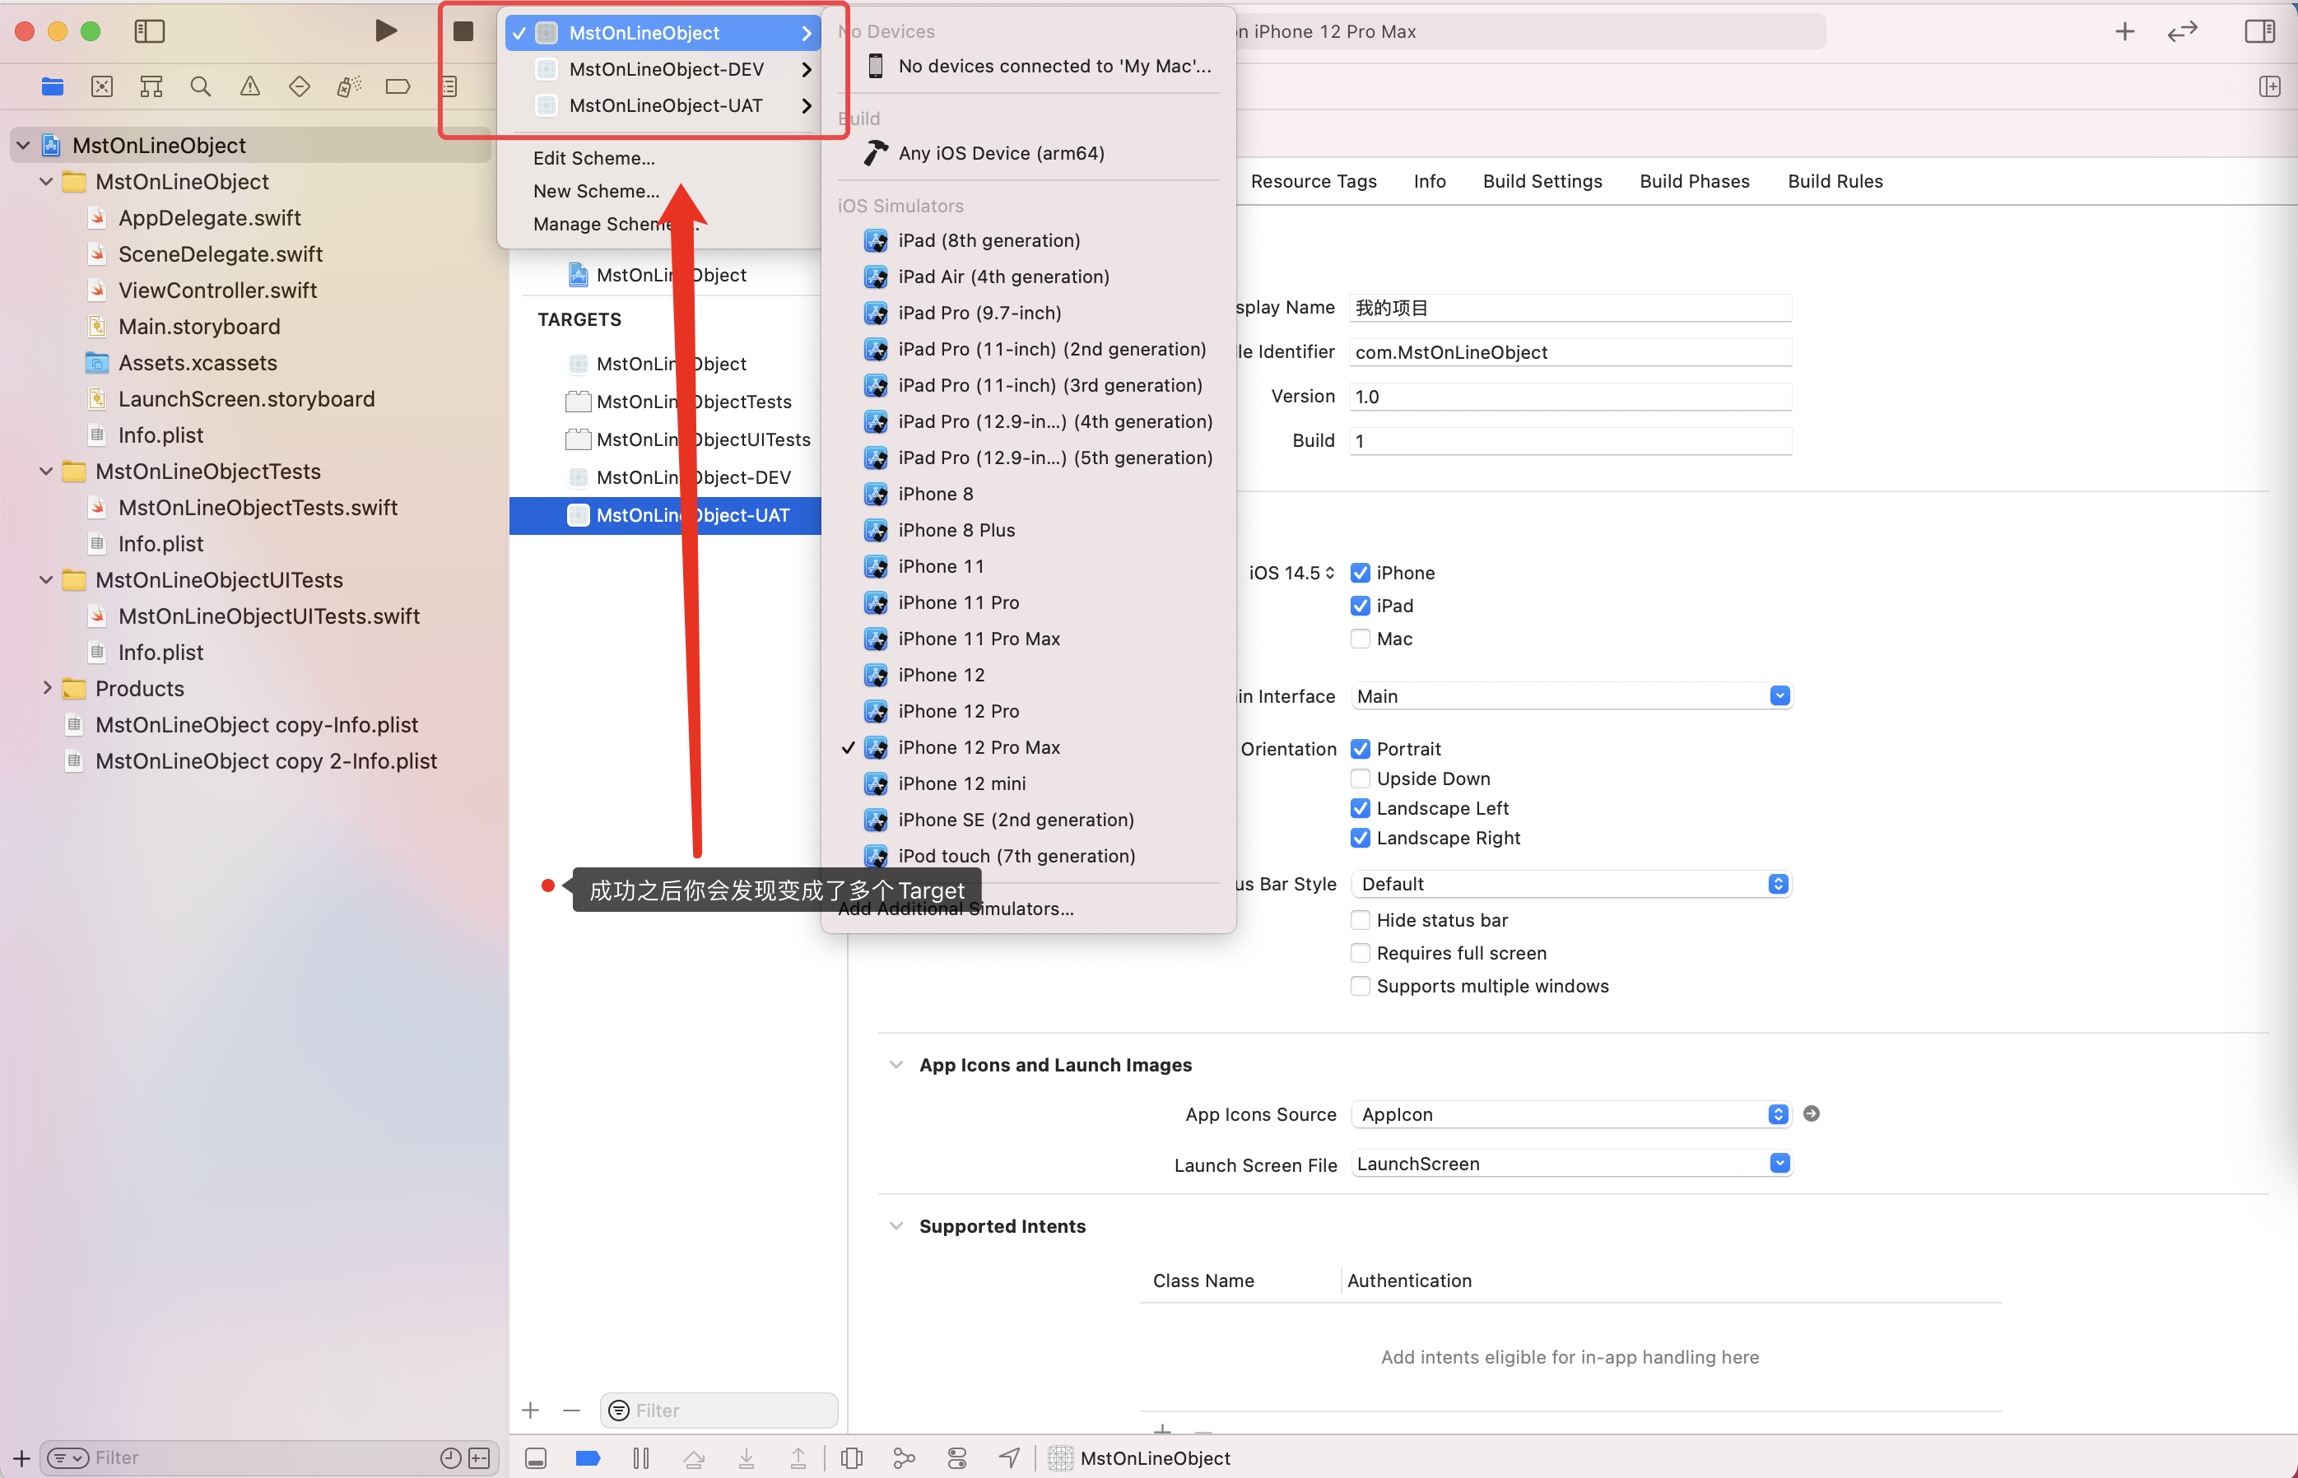The width and height of the screenshot is (2298, 1478).
Task: Open the Source Control navigator icon
Action: point(102,87)
